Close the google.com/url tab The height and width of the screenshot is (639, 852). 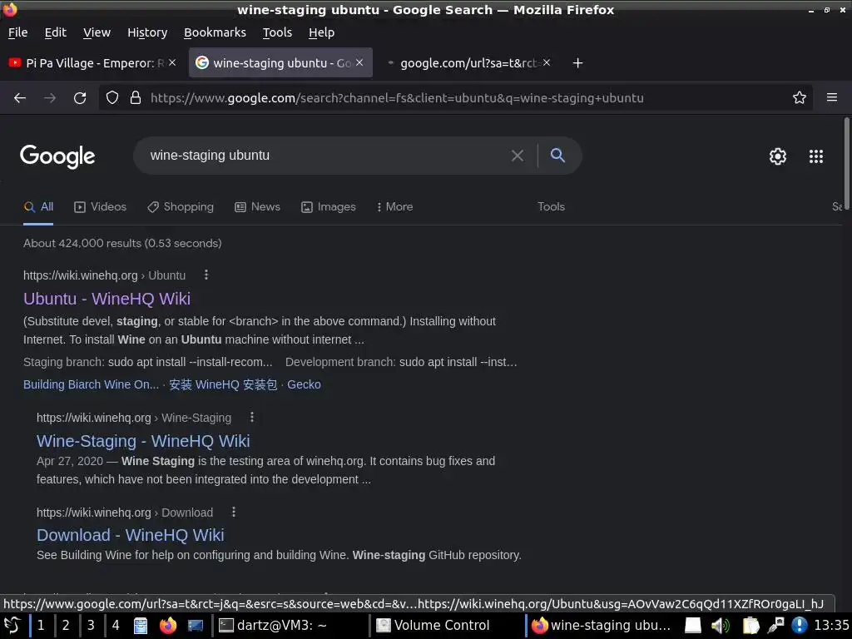click(x=547, y=63)
